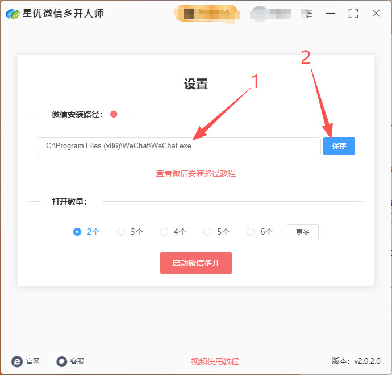Minimize the window
Image resolution: width=392 pixels, height=375 pixels.
pyautogui.click(x=331, y=14)
